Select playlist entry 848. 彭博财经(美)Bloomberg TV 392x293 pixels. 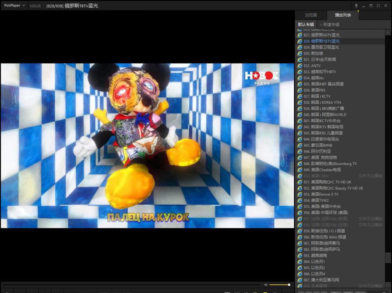pyautogui.click(x=340, y=164)
